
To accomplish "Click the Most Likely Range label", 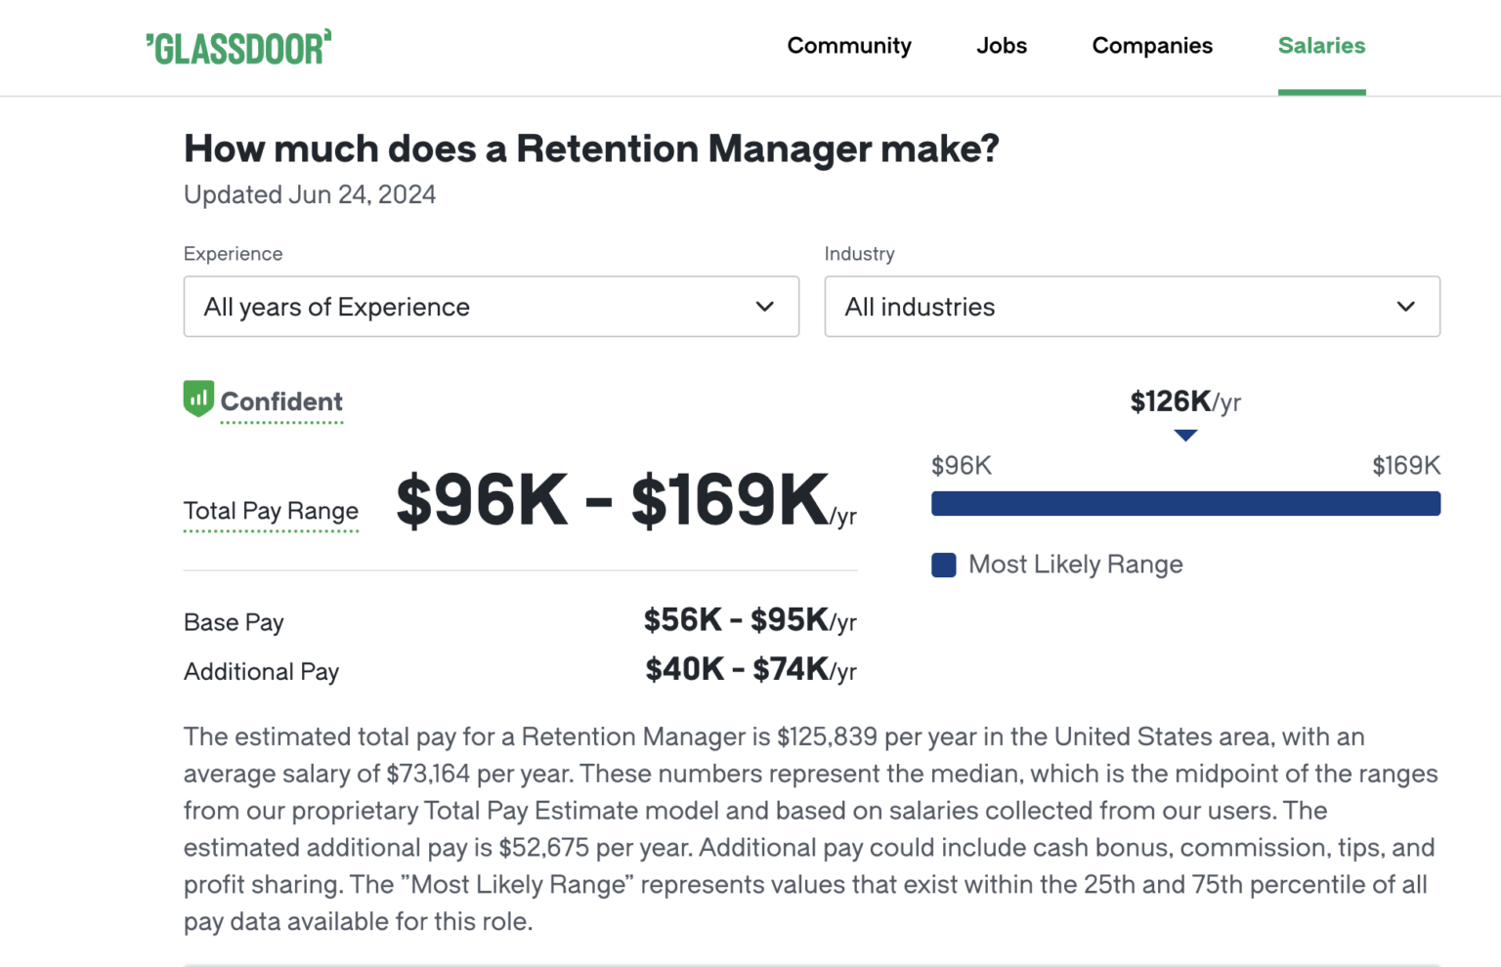I will (x=1075, y=565).
